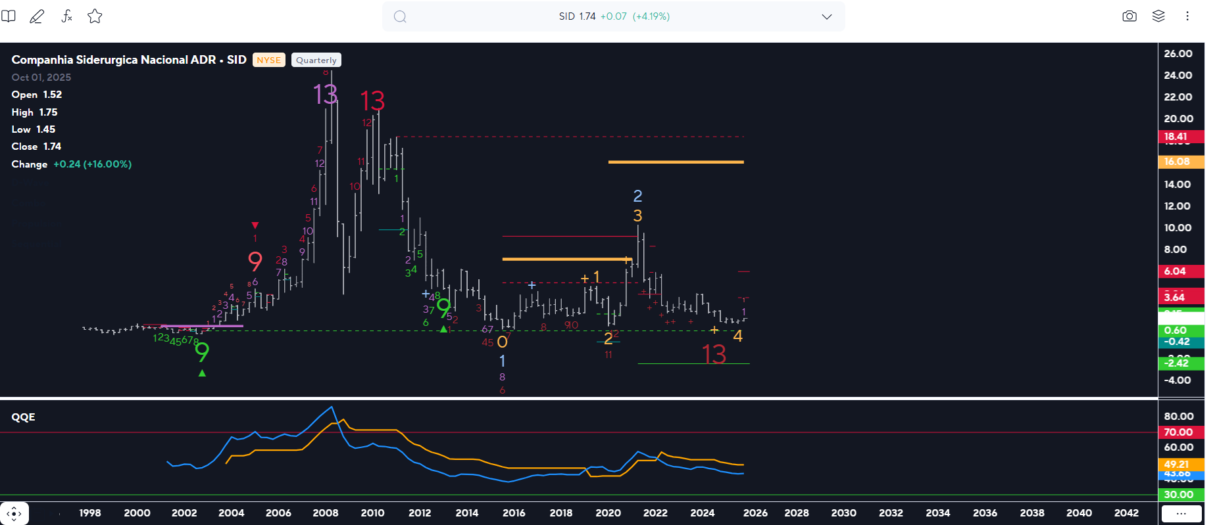Click the 2020 label on time axis
Viewport: 1215px width, 525px height.
point(608,513)
